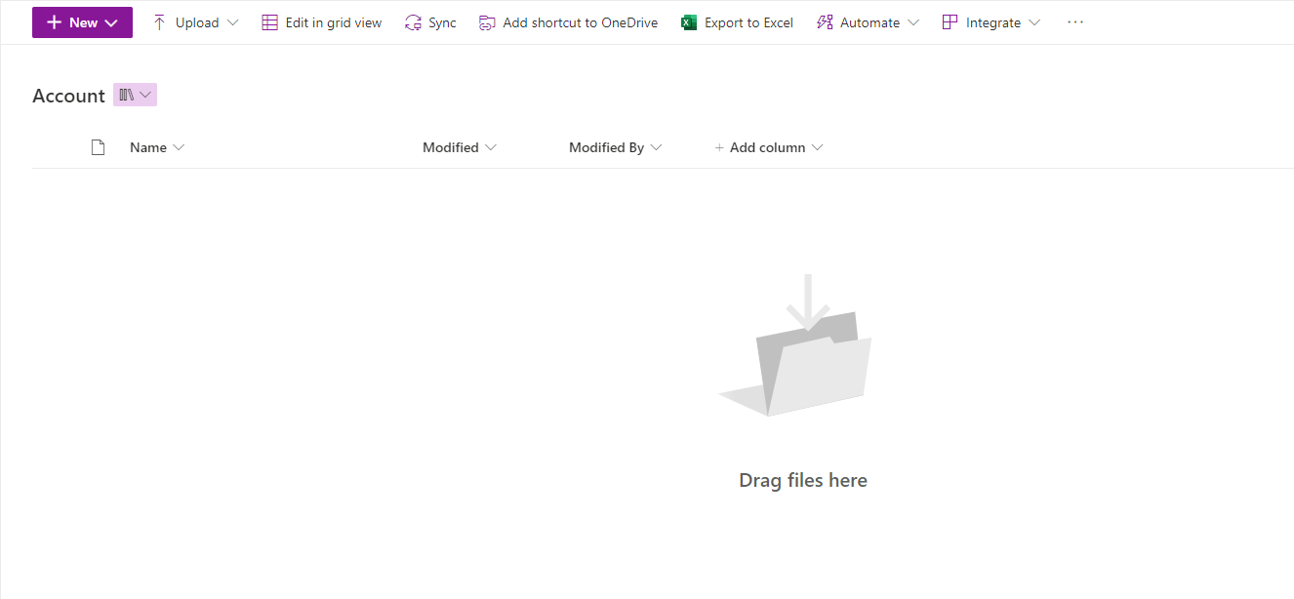Viewport: 1294px width, 599px height.
Task: Expand the Upload dropdown
Action: pyautogui.click(x=234, y=21)
